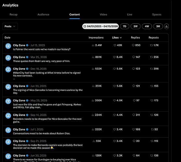The image size is (181, 162).
Task: Click repost icon next to 396
Action: (152, 69)
